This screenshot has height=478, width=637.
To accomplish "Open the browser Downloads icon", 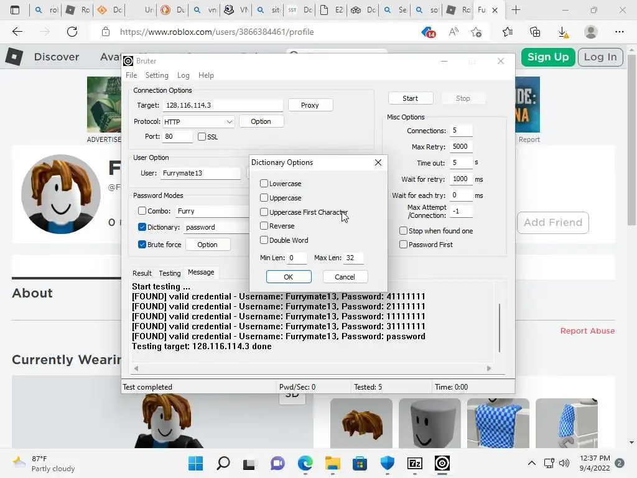I will [563, 32].
